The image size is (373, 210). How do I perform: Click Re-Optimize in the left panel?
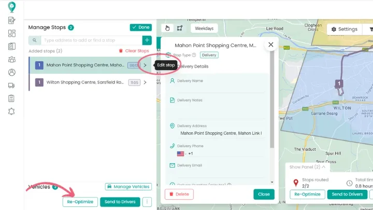[x=80, y=202]
